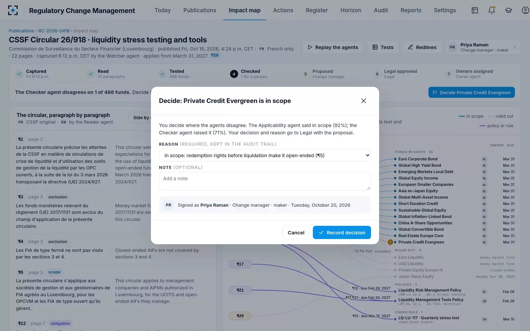The width and height of the screenshot is (530, 331).
Task: Open Settings in the top nav
Action: point(445,10)
